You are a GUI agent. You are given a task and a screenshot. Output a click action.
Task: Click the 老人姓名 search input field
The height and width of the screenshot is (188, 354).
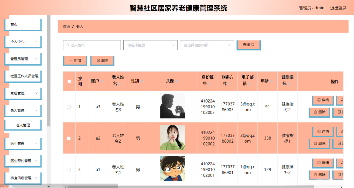pyautogui.click(x=92, y=45)
